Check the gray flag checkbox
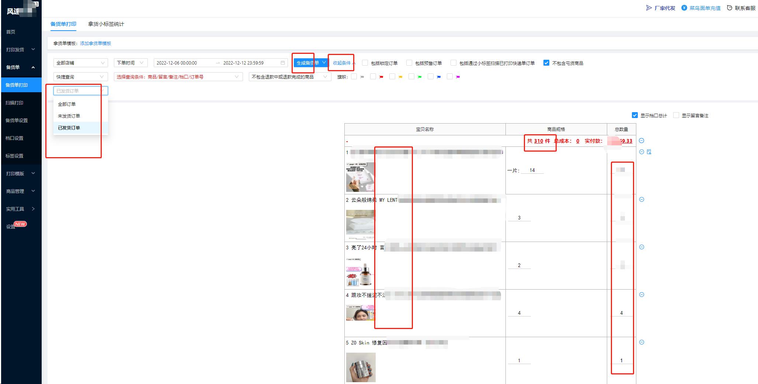The image size is (758, 384). [x=354, y=77]
